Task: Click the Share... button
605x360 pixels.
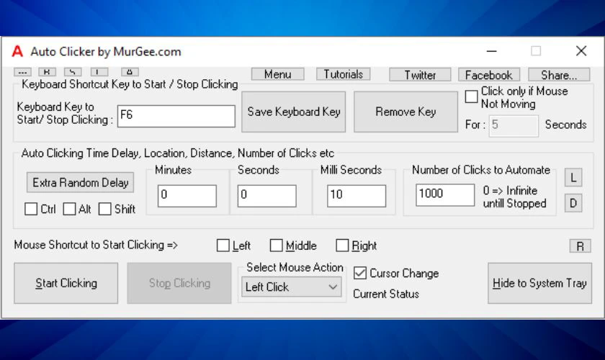Action: 559,74
